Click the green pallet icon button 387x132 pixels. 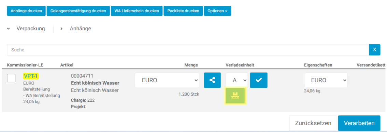click(x=235, y=96)
